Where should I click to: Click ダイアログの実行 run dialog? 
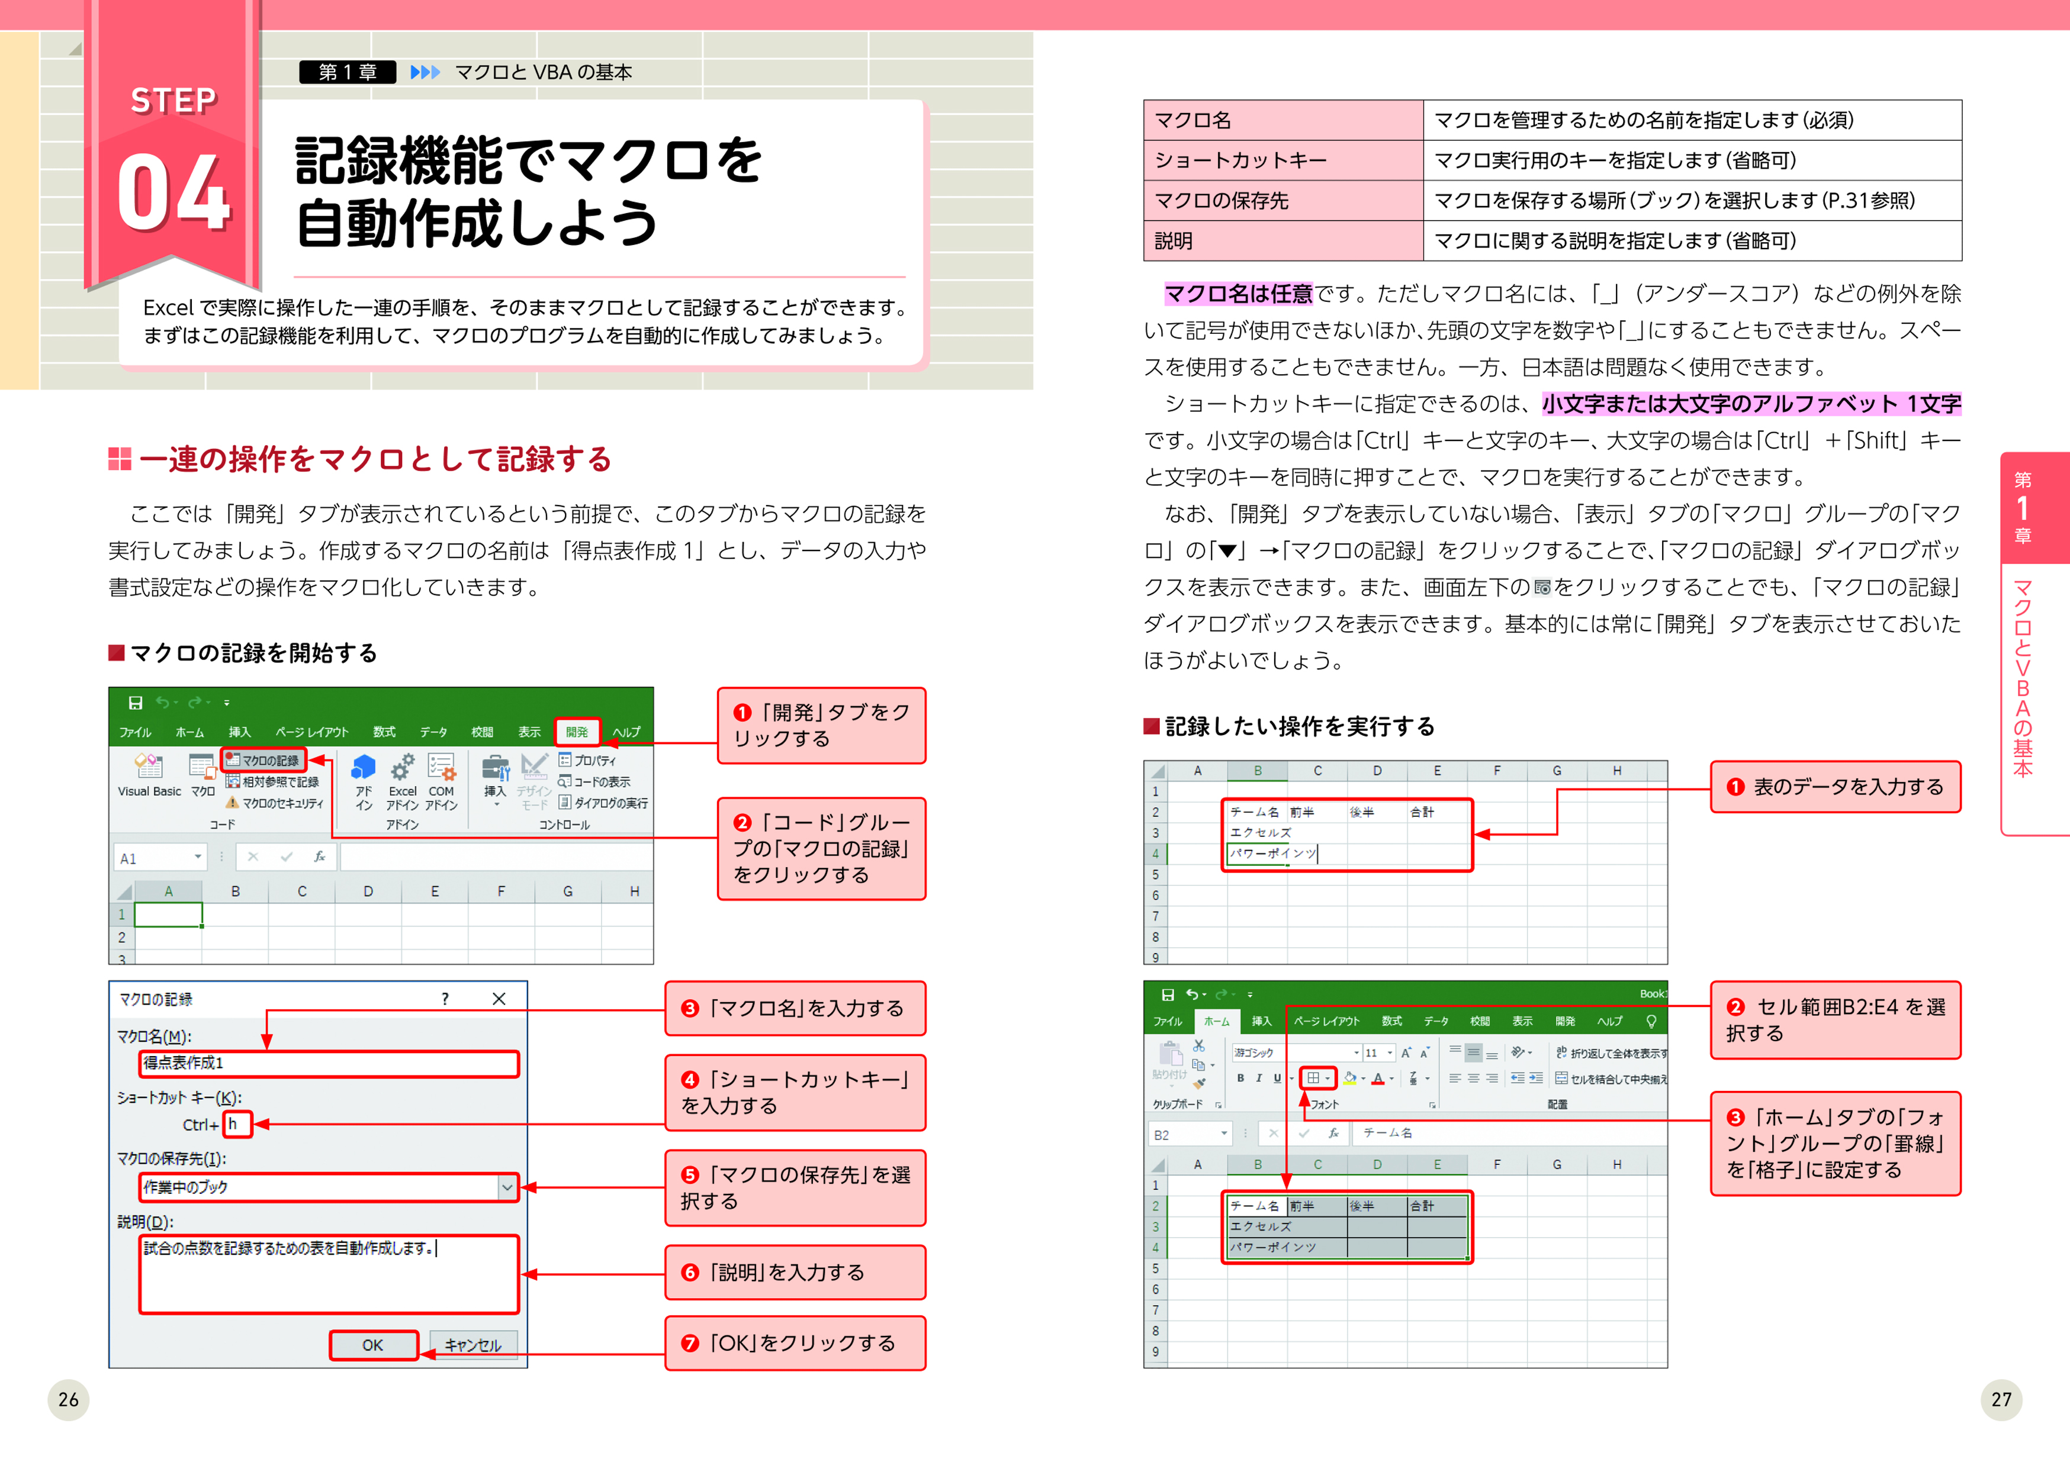click(603, 803)
